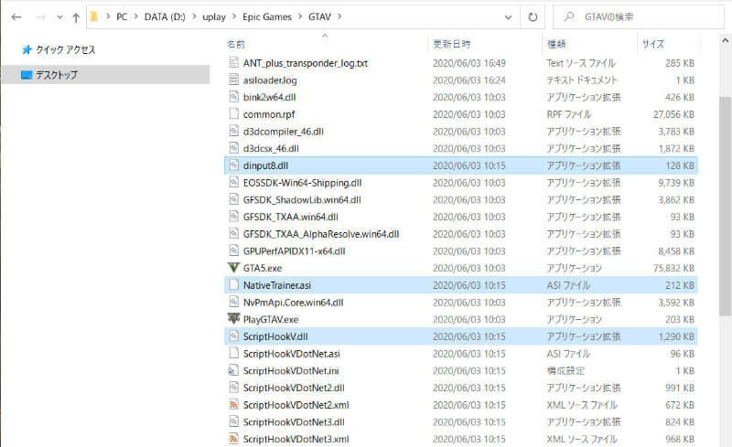This screenshot has height=447, width=732.
Task: Click DATA (D:) in the breadcrumb
Action: [x=165, y=16]
